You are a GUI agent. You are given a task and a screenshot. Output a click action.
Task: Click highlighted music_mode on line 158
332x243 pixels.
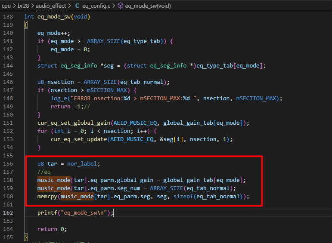click(54, 180)
